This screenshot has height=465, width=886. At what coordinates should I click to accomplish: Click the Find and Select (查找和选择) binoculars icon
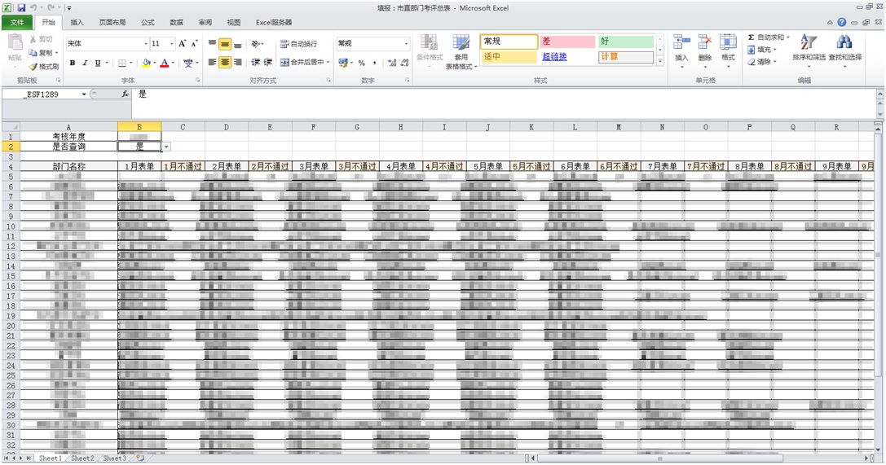pyautogui.click(x=844, y=42)
